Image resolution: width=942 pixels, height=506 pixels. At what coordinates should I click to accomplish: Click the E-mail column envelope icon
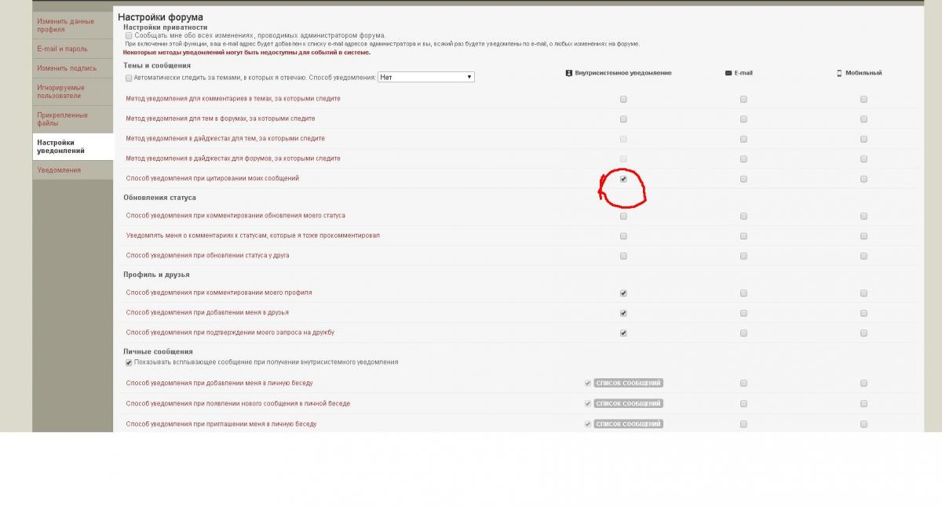(729, 73)
